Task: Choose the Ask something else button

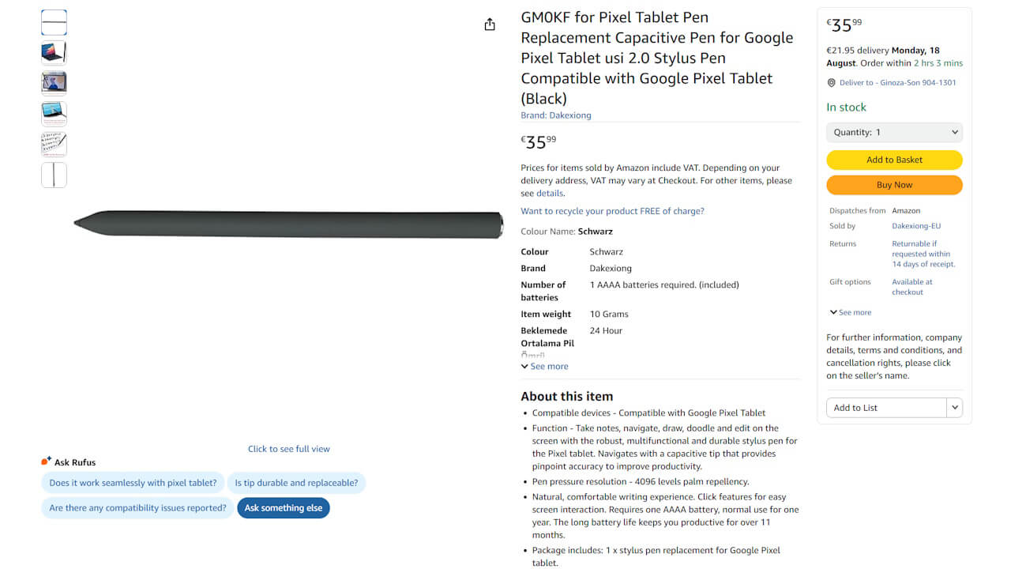Action: (283, 508)
